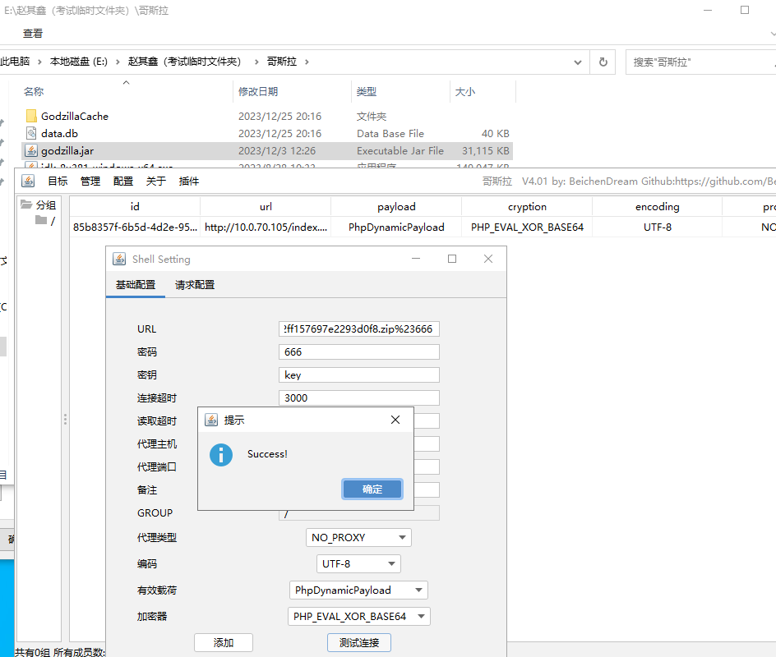
Task: Click the Godzilla Java app icon in menu bar
Action: coord(28,181)
